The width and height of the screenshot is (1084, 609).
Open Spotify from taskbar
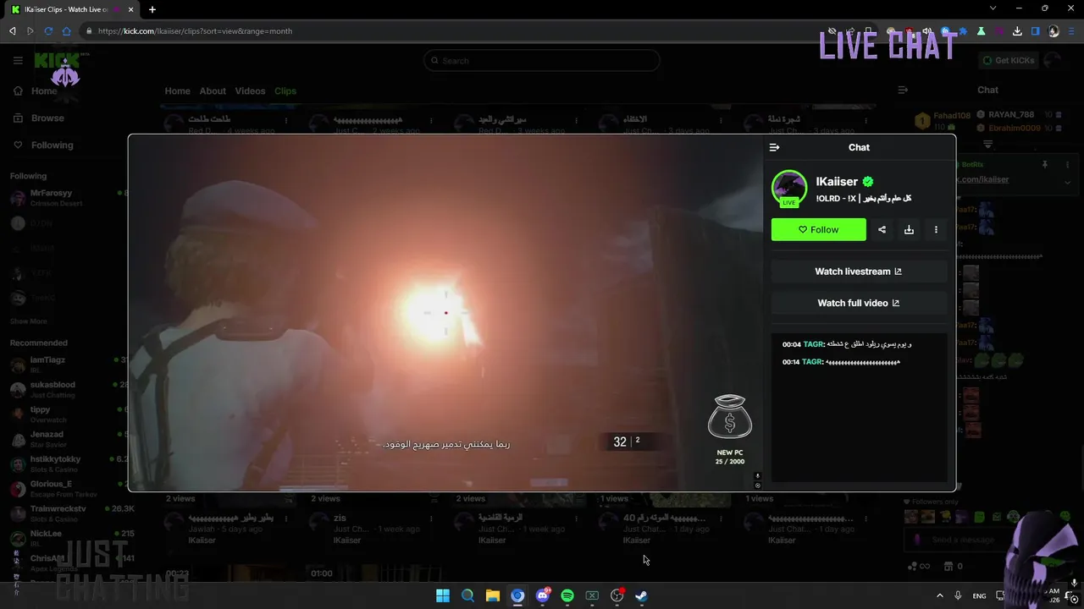point(567,595)
